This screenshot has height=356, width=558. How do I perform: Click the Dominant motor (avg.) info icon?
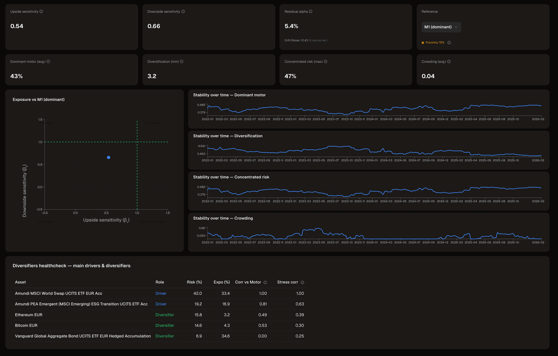pos(49,61)
